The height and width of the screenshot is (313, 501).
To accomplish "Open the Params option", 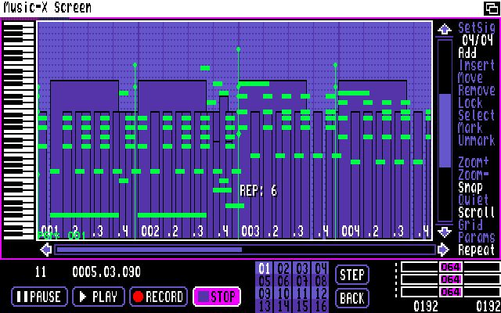I will (477, 237).
